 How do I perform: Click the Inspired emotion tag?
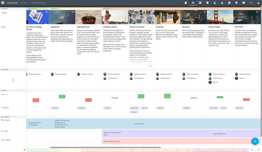point(55,108)
